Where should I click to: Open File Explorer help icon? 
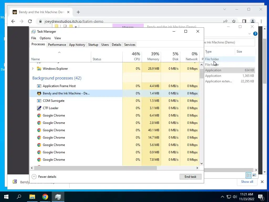pos(255,34)
